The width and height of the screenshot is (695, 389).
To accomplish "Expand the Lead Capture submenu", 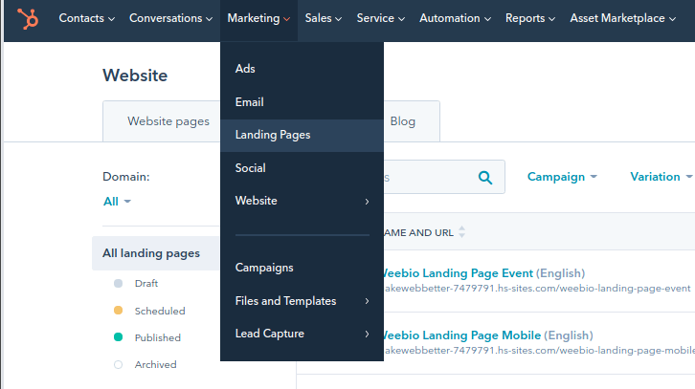I will [x=302, y=334].
